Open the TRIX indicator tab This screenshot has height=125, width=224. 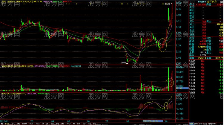coord(31,124)
